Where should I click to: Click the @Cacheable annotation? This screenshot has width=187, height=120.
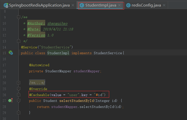pyautogui.click(x=39, y=95)
